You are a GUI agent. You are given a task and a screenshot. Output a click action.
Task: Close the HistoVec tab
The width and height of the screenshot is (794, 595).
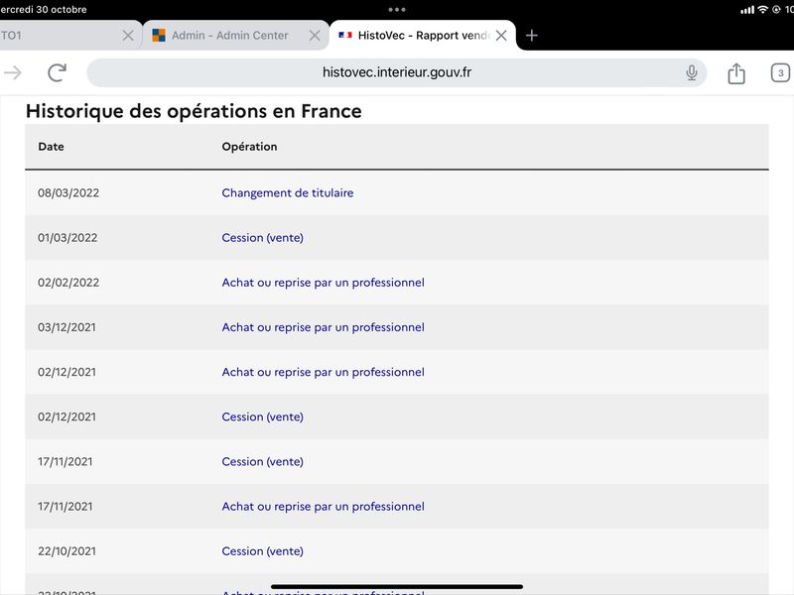pos(501,36)
